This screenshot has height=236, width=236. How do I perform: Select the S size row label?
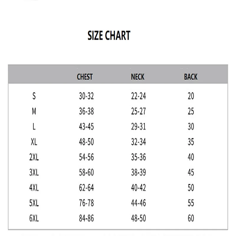tap(34, 96)
